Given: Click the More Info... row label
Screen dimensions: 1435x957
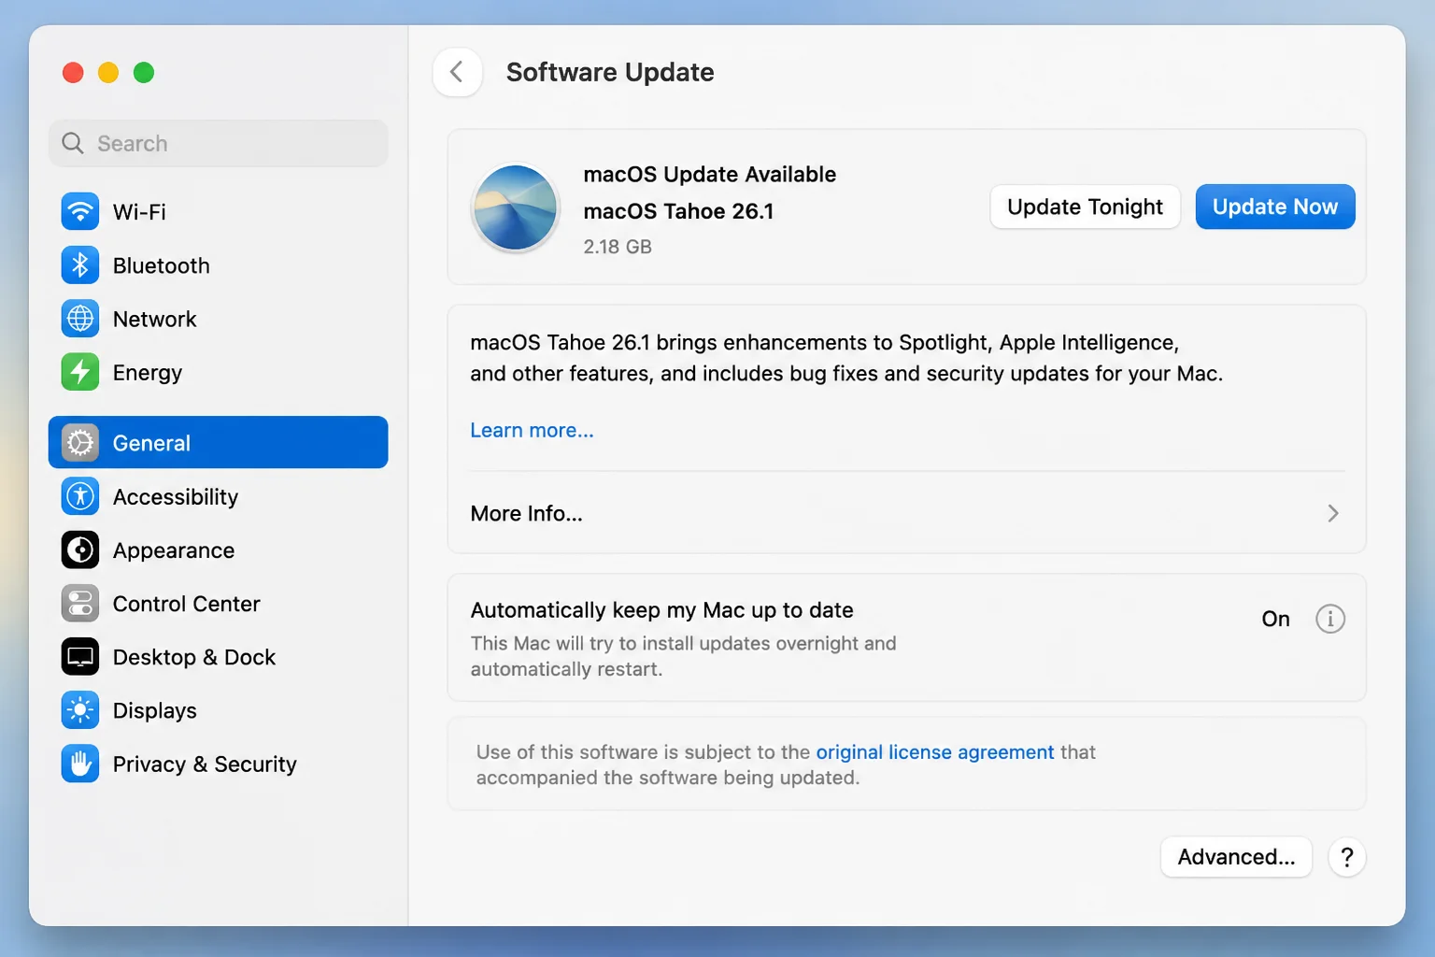Looking at the screenshot, I should point(526,513).
